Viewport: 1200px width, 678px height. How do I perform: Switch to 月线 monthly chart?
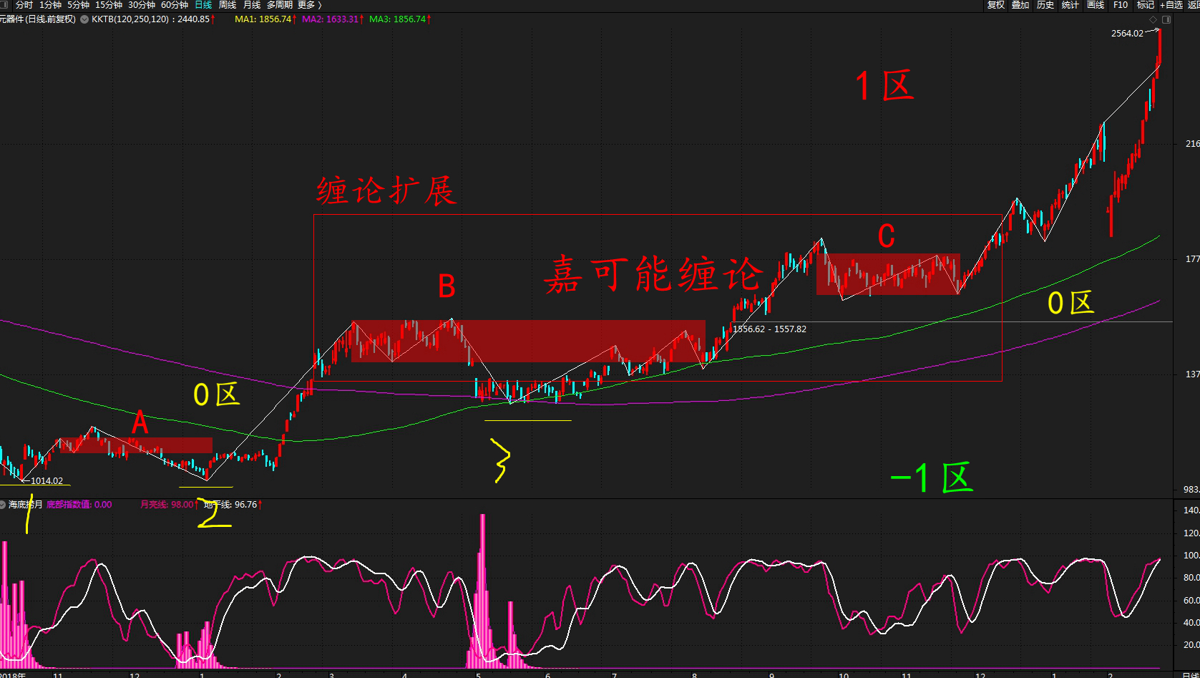[252, 5]
